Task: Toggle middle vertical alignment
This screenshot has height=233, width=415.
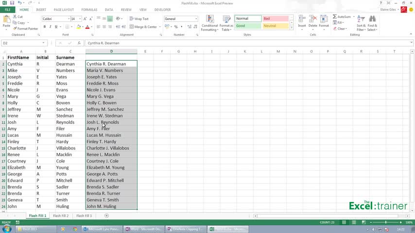Action: click(104, 18)
